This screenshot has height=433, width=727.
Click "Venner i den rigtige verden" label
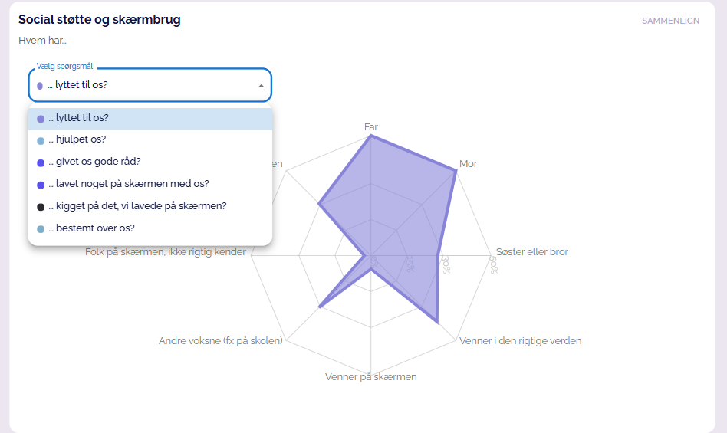(x=520, y=340)
